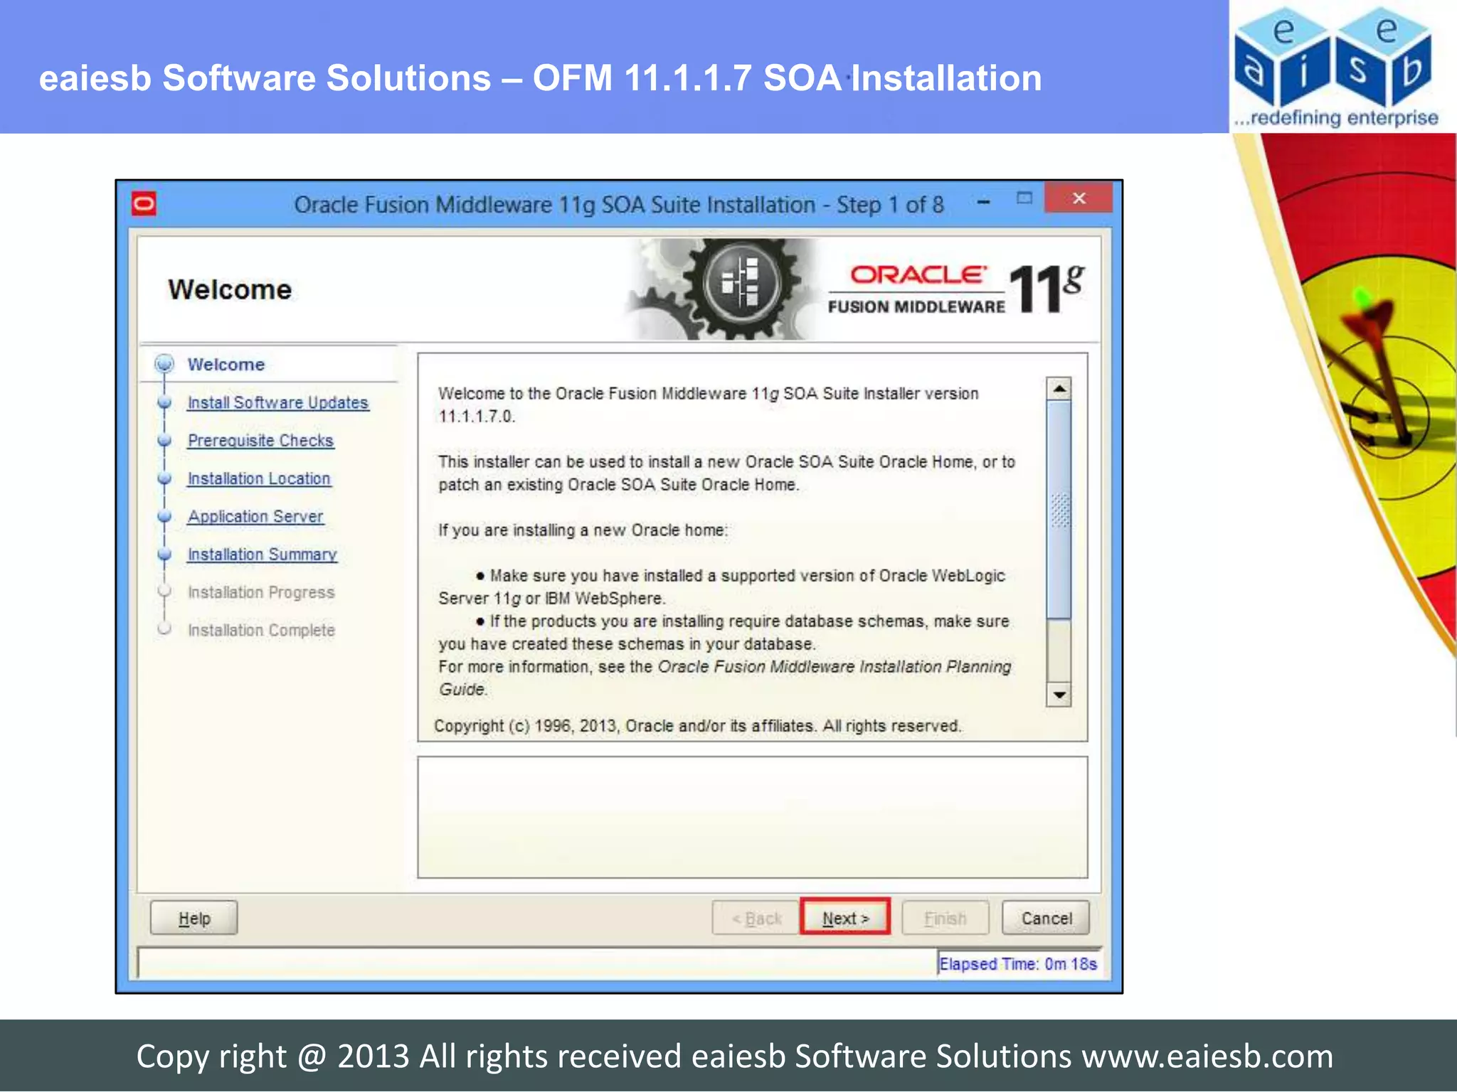The image size is (1457, 1092).
Task: Click the Help button
Action: [x=194, y=918]
